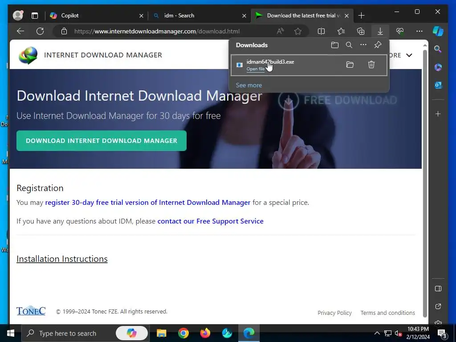Open the clock showing 10:43 PM
This screenshot has height=342, width=456.
pos(418,333)
